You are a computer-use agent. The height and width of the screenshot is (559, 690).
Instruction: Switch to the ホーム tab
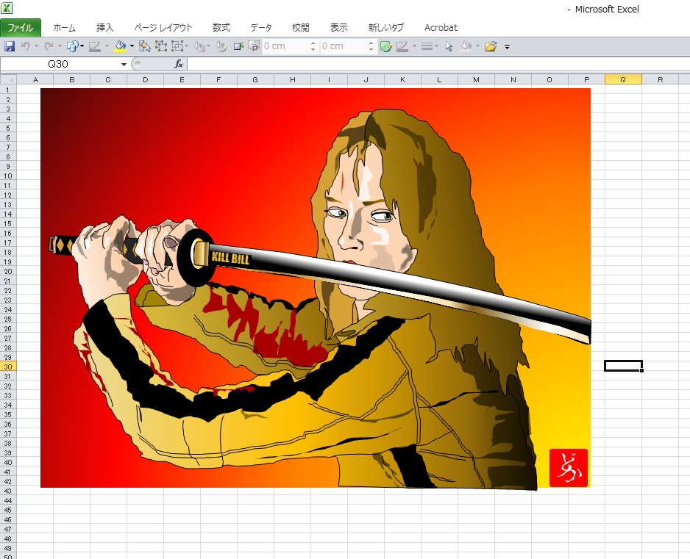[64, 28]
